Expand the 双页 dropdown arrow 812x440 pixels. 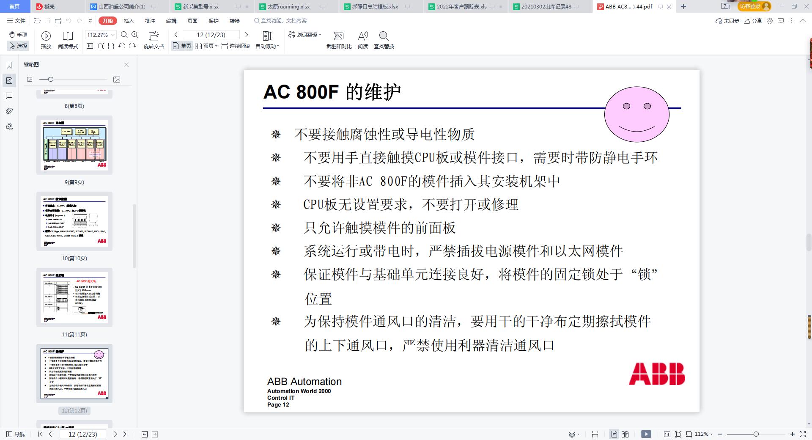tap(216, 46)
